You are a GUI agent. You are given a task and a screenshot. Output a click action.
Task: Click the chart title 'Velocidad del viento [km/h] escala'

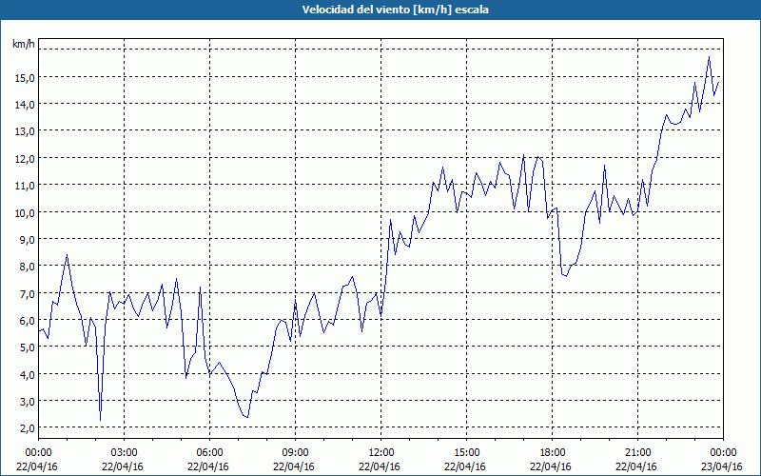[x=395, y=10]
